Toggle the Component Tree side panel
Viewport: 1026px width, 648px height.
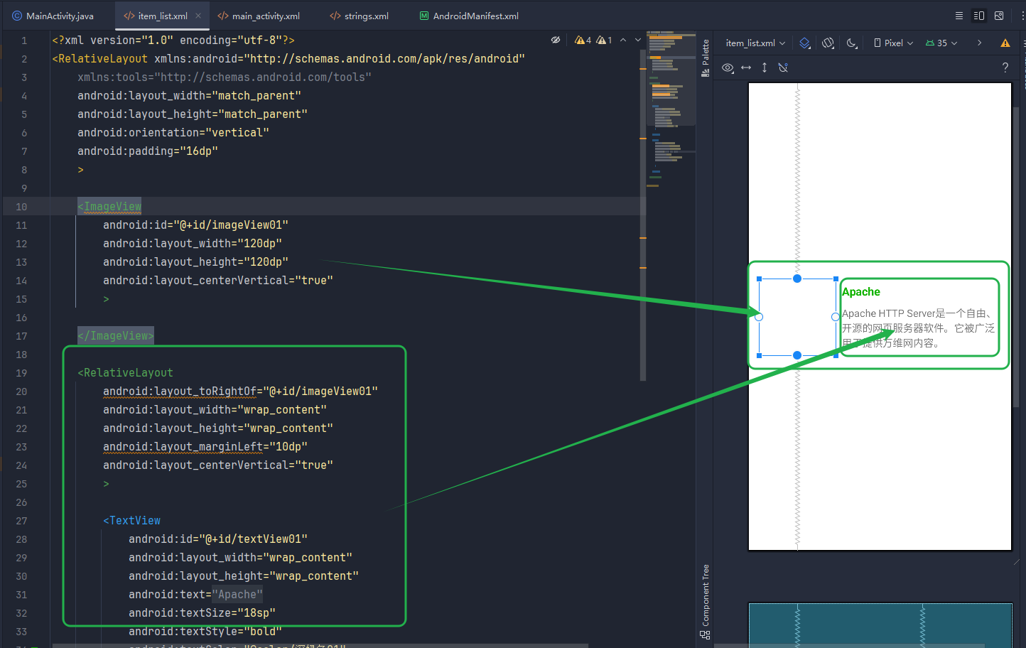(706, 601)
